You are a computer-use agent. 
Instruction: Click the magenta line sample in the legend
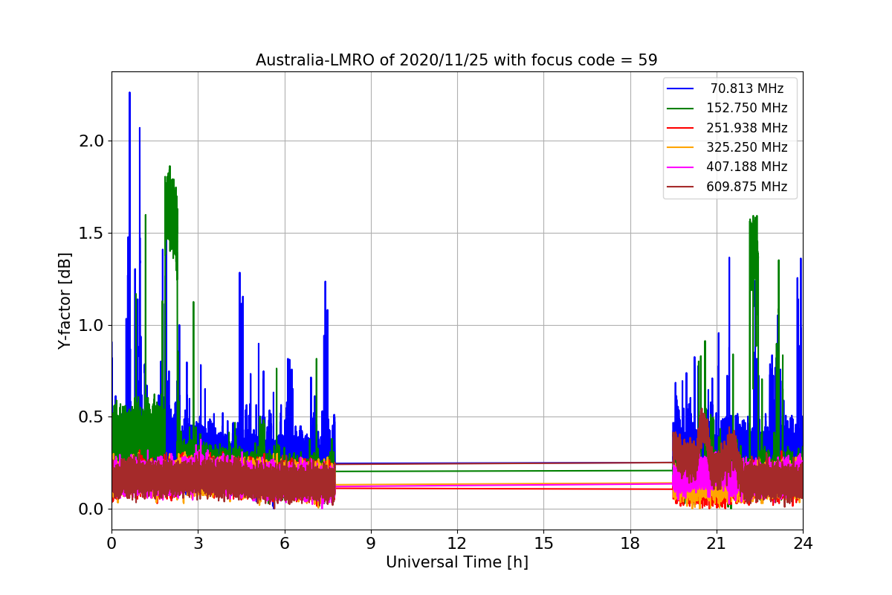tap(680, 167)
